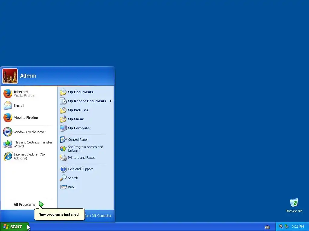
Task: Open the Printers and Faxes entry text
Action: pos(81,158)
